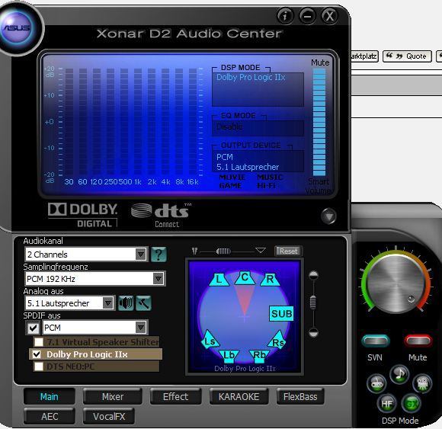The height and width of the screenshot is (429, 442).
Task: Click the DSP MODE display box
Action: coord(258,89)
